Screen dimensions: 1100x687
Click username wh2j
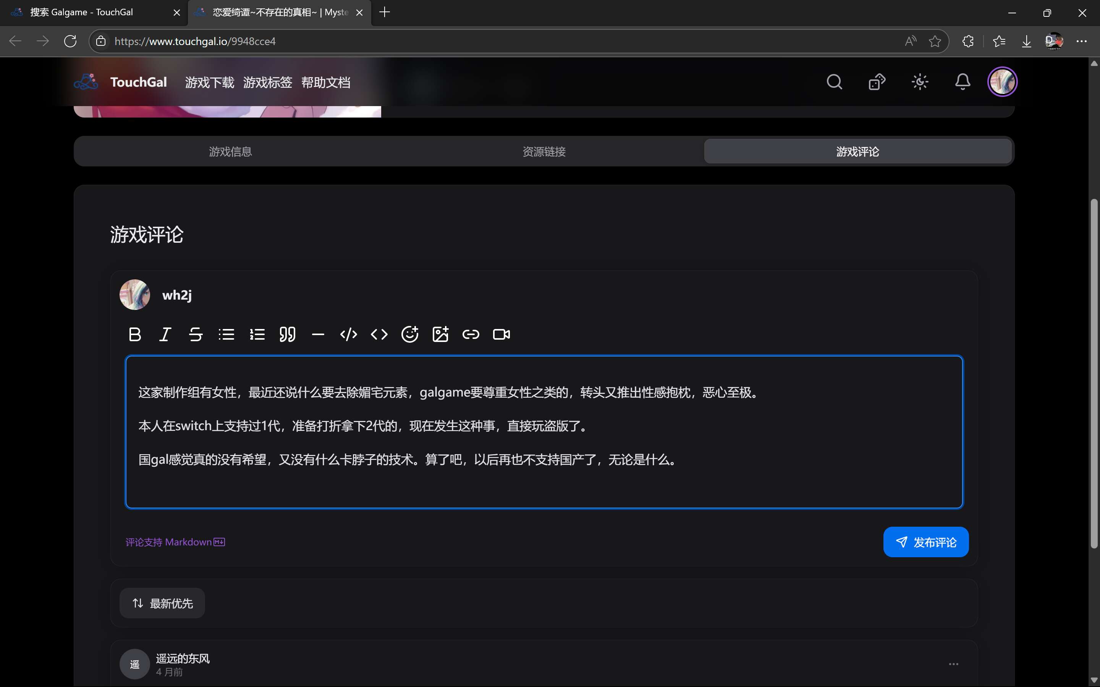[177, 295]
